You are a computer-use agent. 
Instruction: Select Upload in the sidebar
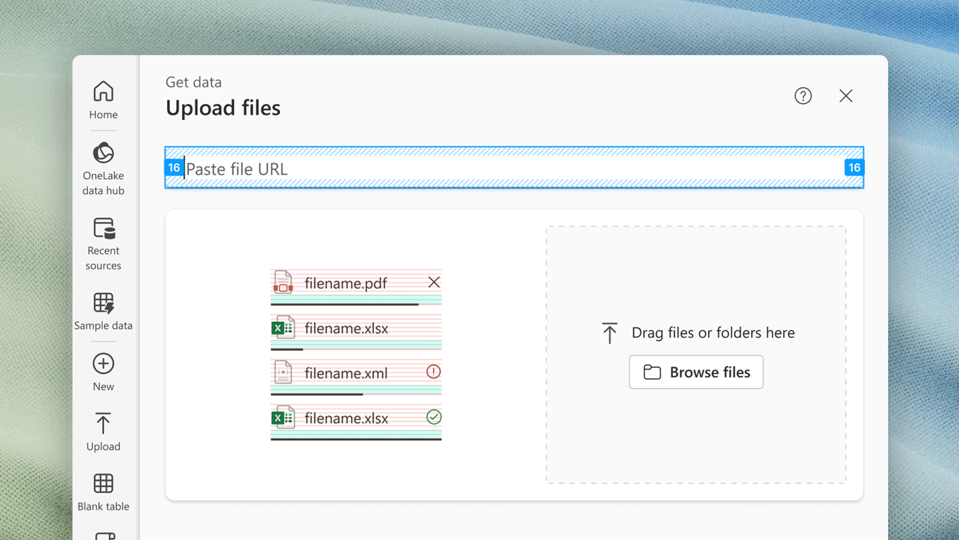point(103,432)
